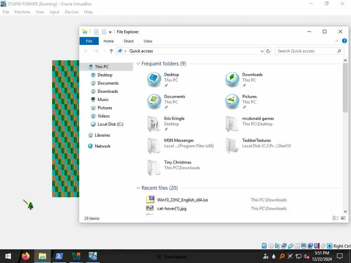This screenshot has width=351, height=263.
Task: Open the Desktop folder in Frequent folders
Action: (164, 79)
